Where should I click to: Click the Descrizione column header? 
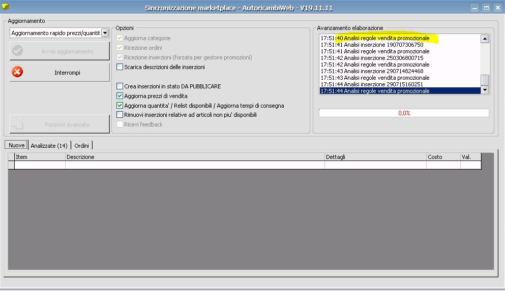(x=195, y=157)
